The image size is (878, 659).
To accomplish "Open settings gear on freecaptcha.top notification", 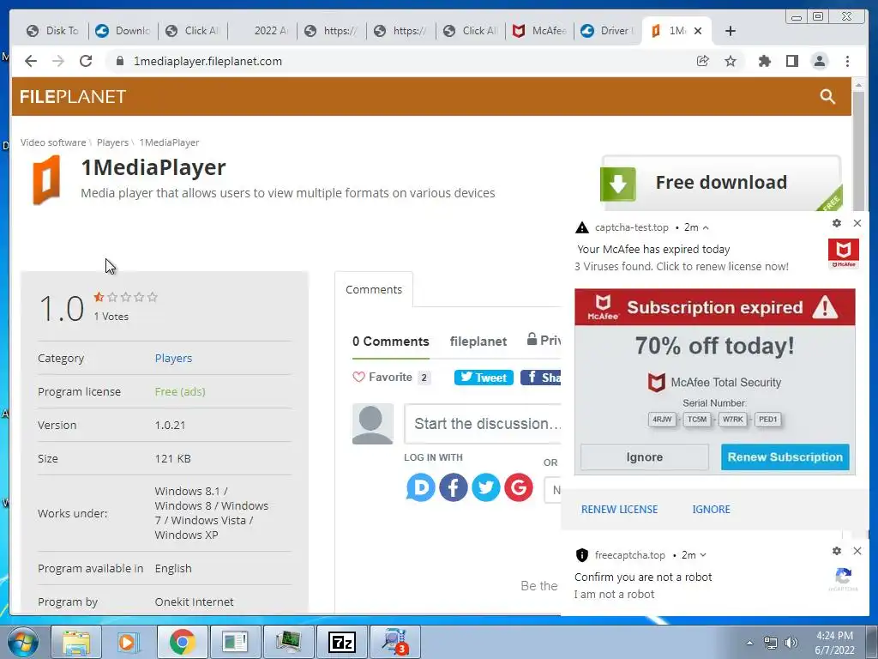I will pos(837,551).
